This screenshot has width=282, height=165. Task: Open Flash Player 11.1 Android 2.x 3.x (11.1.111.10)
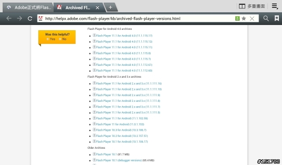[x=129, y=89]
